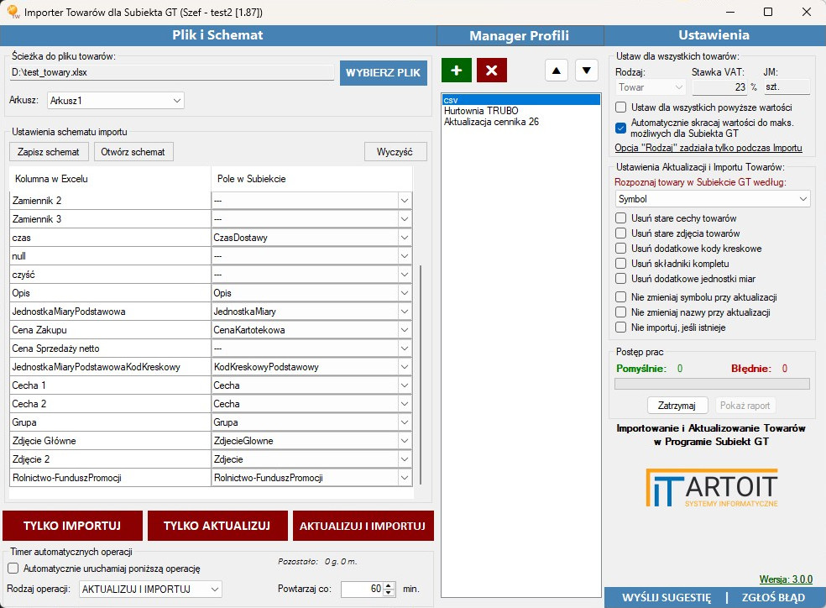Screen dimensions: 826x608
Task: Select 'Aktualizacja cennika 26' profile
Action: (x=491, y=122)
